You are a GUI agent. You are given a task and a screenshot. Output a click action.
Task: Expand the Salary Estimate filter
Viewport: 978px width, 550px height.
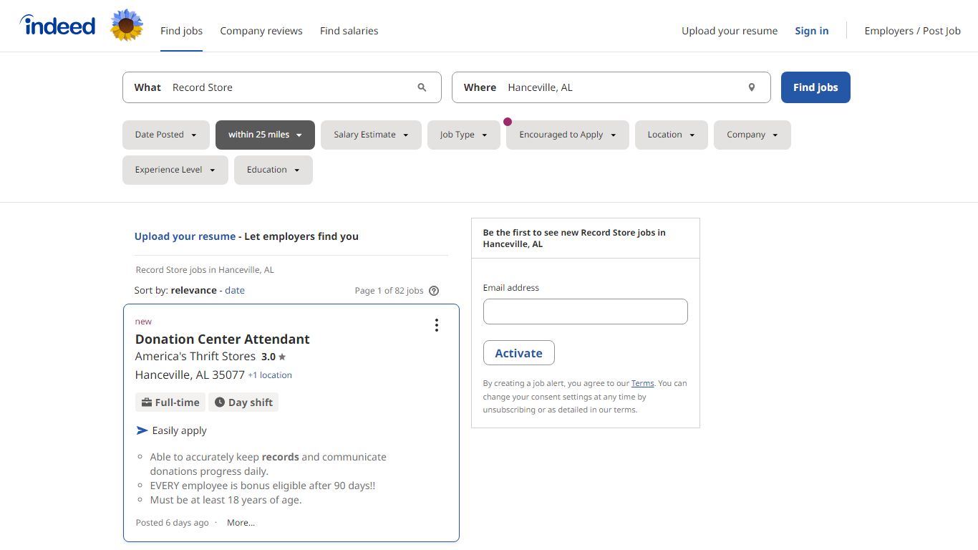(371, 135)
